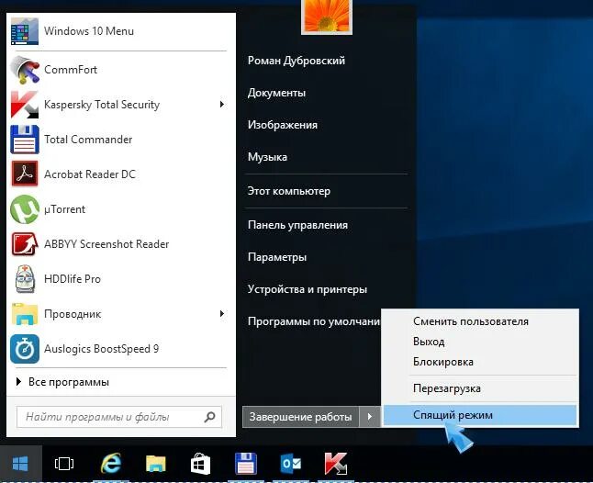Select Выход from power menu
This screenshot has height=483, width=593.
click(429, 342)
